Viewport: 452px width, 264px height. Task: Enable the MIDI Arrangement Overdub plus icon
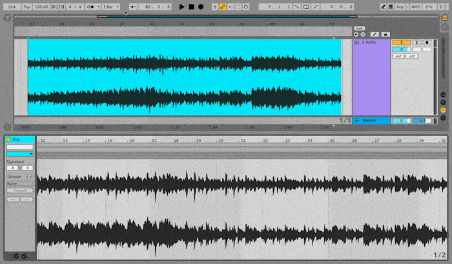(215, 6)
